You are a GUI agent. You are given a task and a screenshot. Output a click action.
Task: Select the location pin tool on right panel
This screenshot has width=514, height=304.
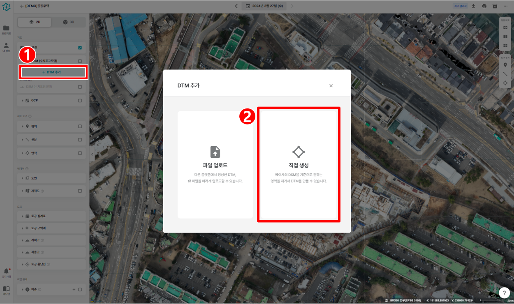click(505, 65)
